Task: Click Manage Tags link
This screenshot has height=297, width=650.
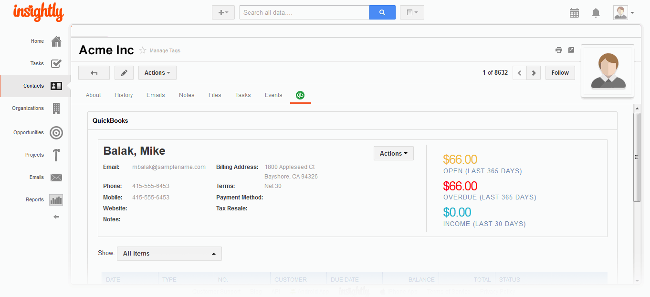Action: click(165, 50)
